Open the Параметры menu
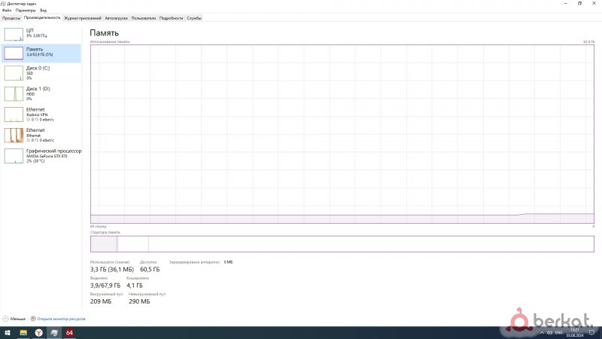 tap(23, 11)
